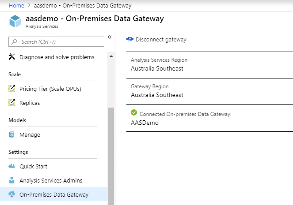Click the magnifier icon in the search box

point(15,41)
